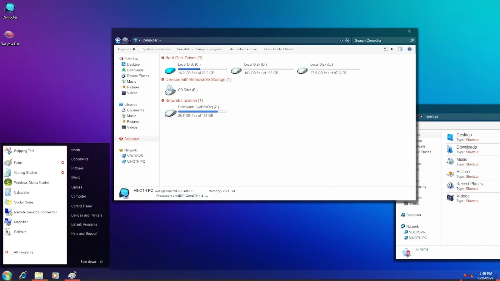Select Computer in the navigation pane
500x281 pixels.
(x=132, y=139)
